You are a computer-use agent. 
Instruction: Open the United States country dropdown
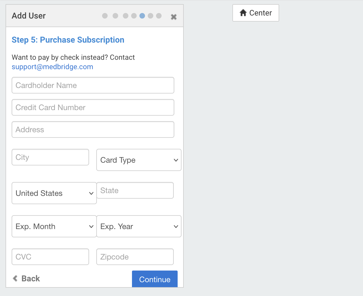54,193
